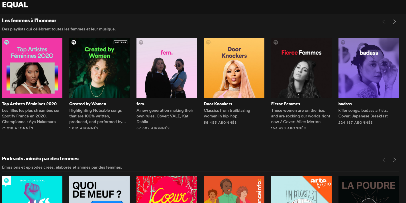Open the Spotify Original podcast cover
The image size is (406, 203).
click(x=32, y=189)
